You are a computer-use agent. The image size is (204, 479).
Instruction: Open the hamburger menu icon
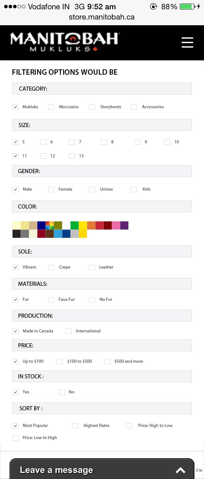click(187, 42)
